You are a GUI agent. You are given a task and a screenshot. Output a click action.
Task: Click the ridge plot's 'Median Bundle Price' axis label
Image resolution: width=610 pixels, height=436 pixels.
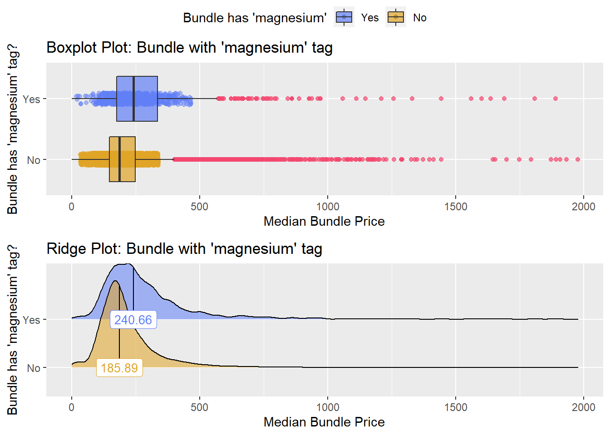324,422
